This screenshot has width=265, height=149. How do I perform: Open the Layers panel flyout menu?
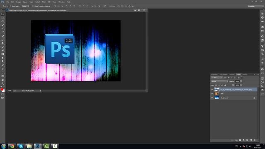coord(258,74)
